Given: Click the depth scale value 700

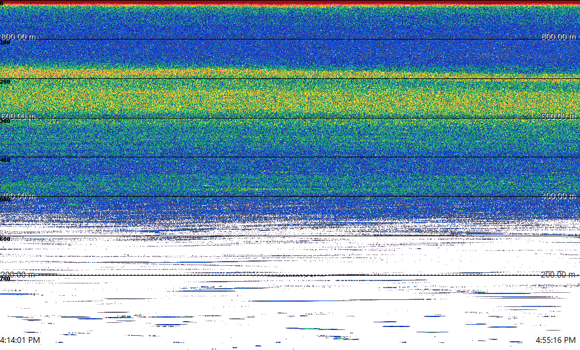Looking at the screenshot, I should pyautogui.click(x=5, y=278).
